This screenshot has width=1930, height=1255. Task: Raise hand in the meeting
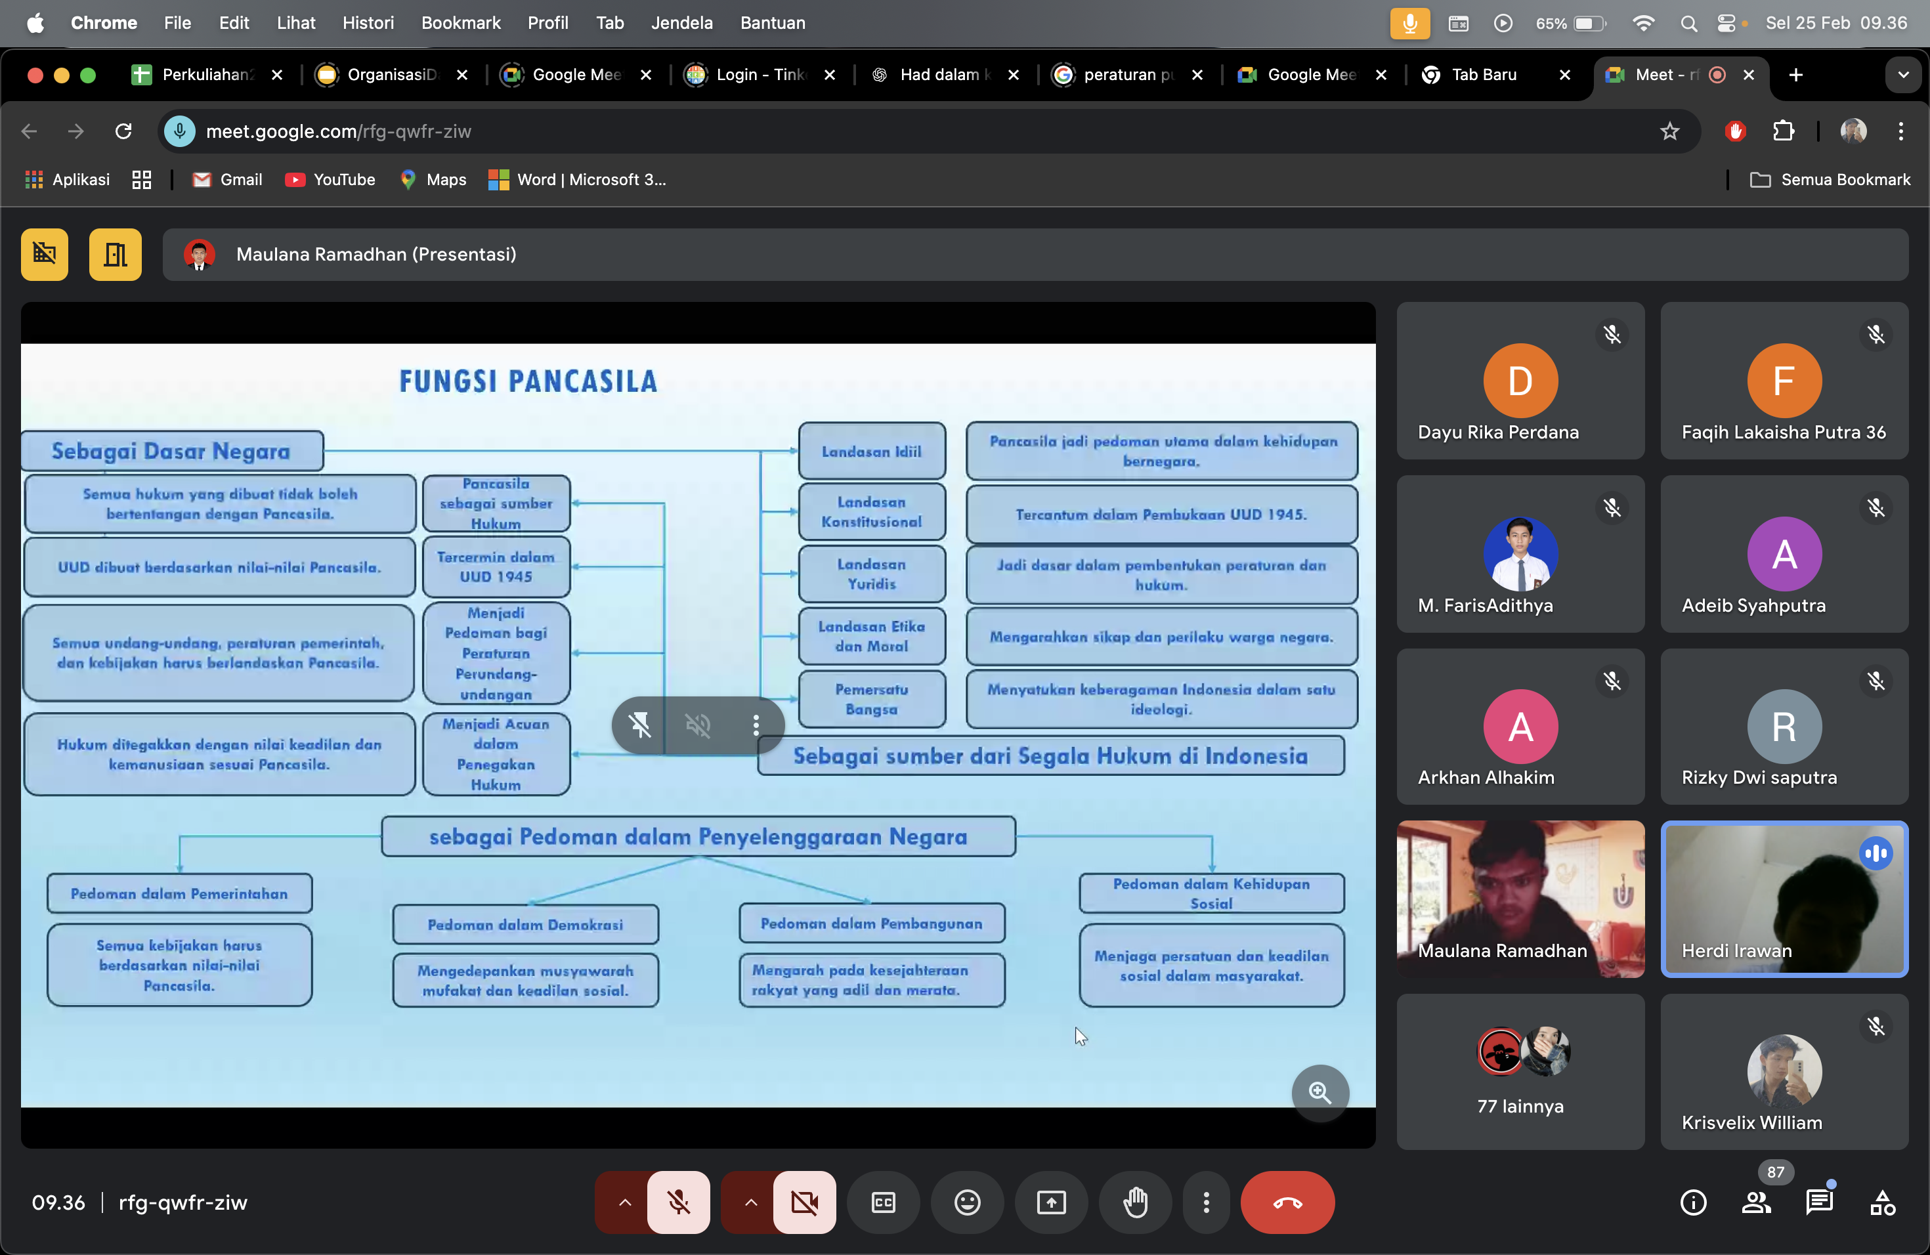(x=1135, y=1201)
